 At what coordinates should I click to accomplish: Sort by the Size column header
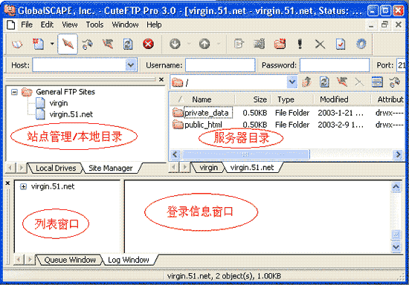[252, 99]
